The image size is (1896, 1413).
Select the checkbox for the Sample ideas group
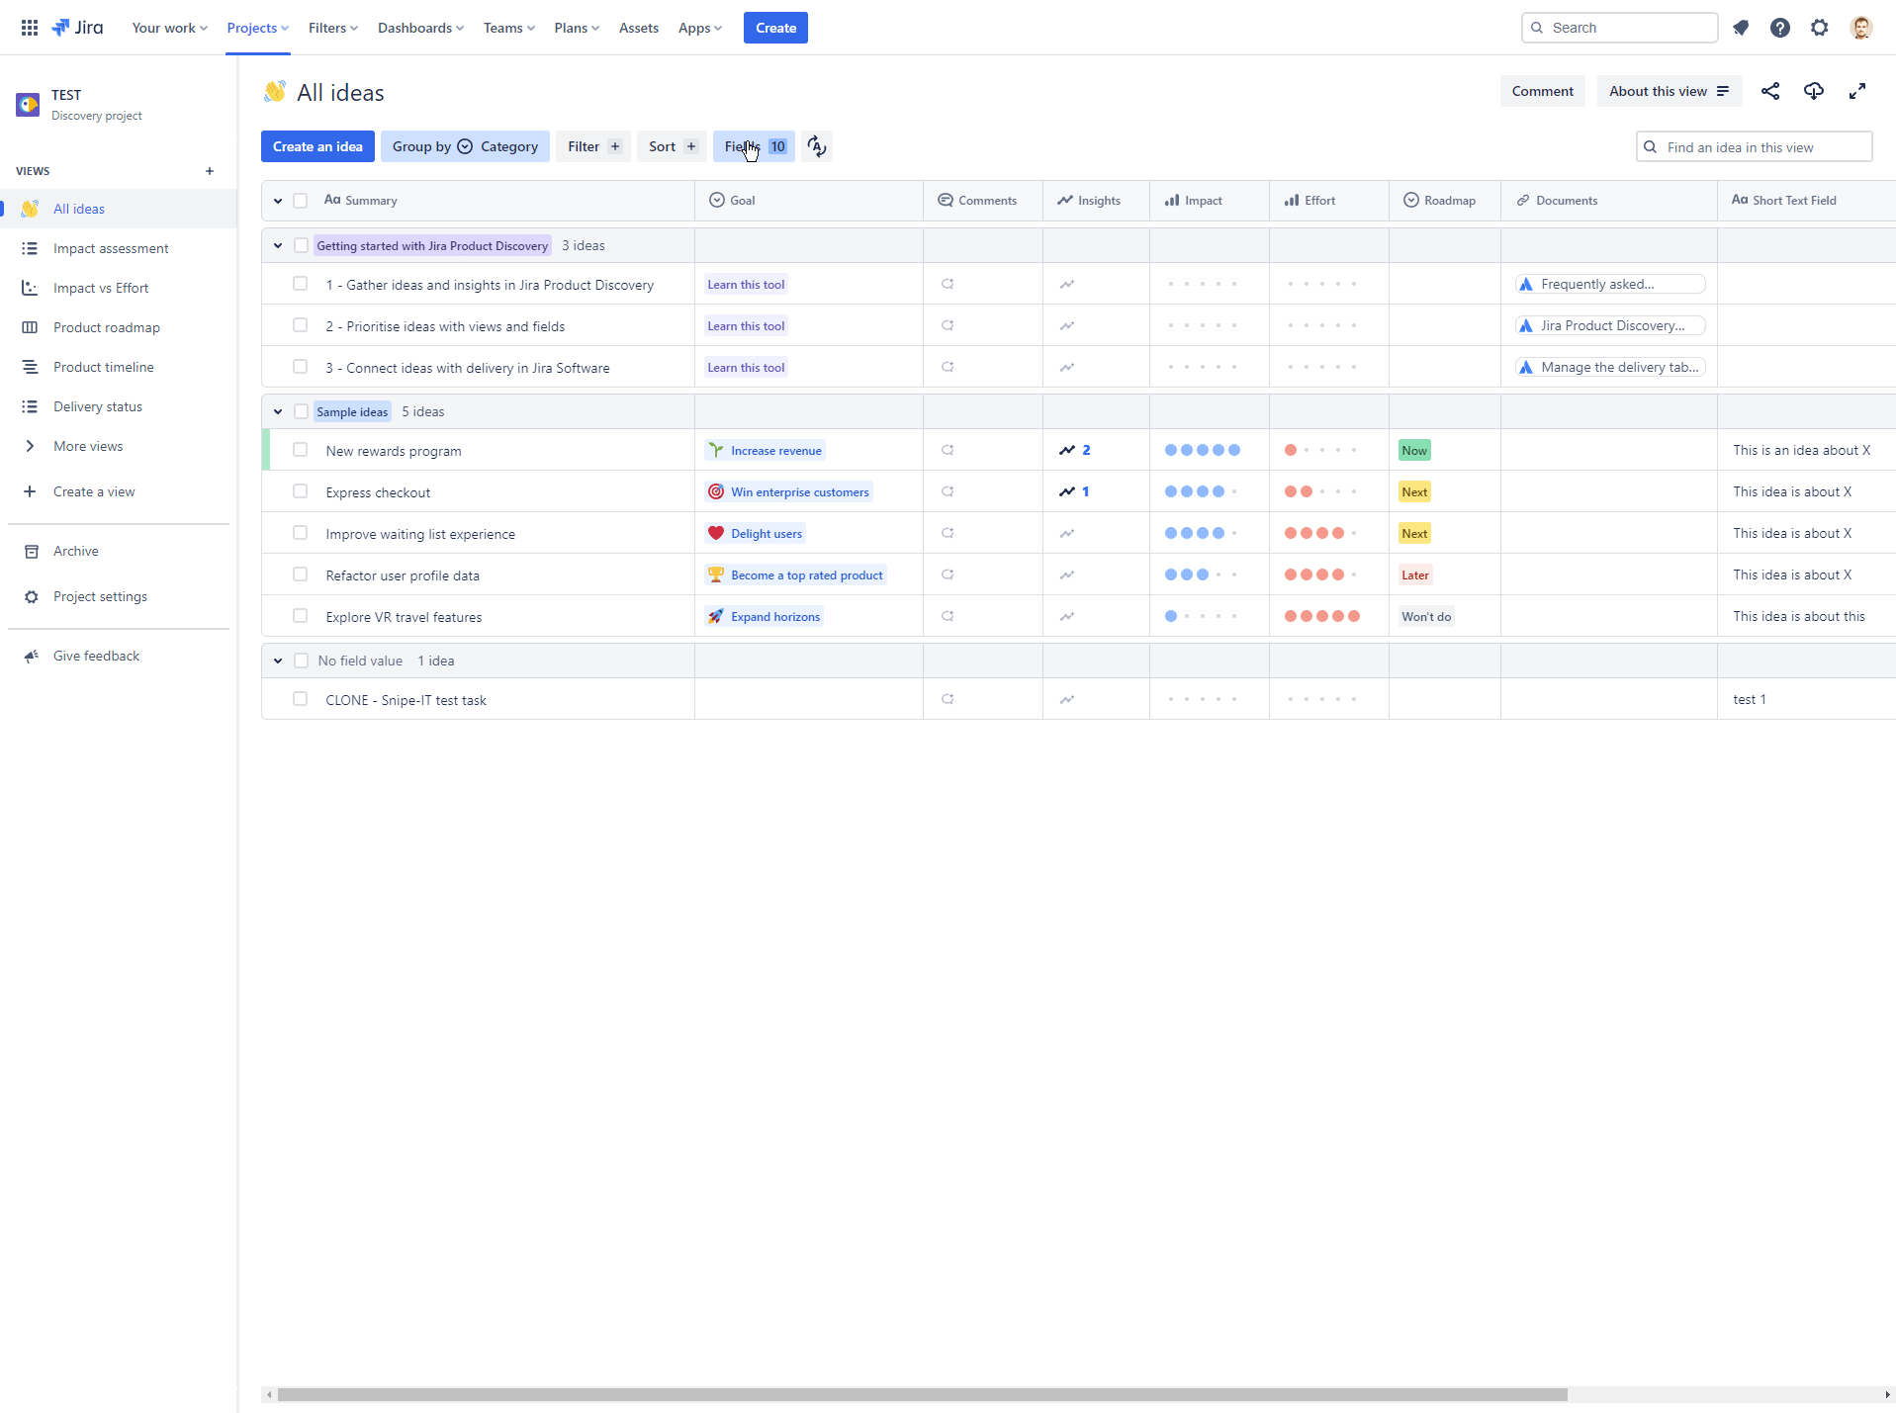coord(301,411)
